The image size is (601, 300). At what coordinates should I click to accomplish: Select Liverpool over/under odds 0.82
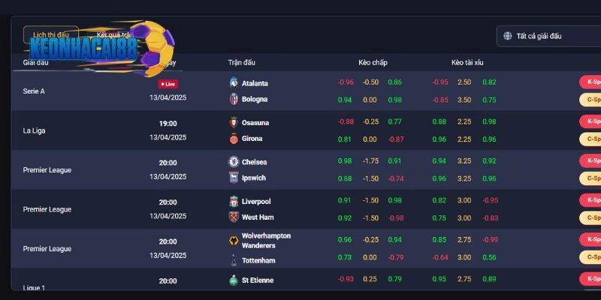coord(439,201)
